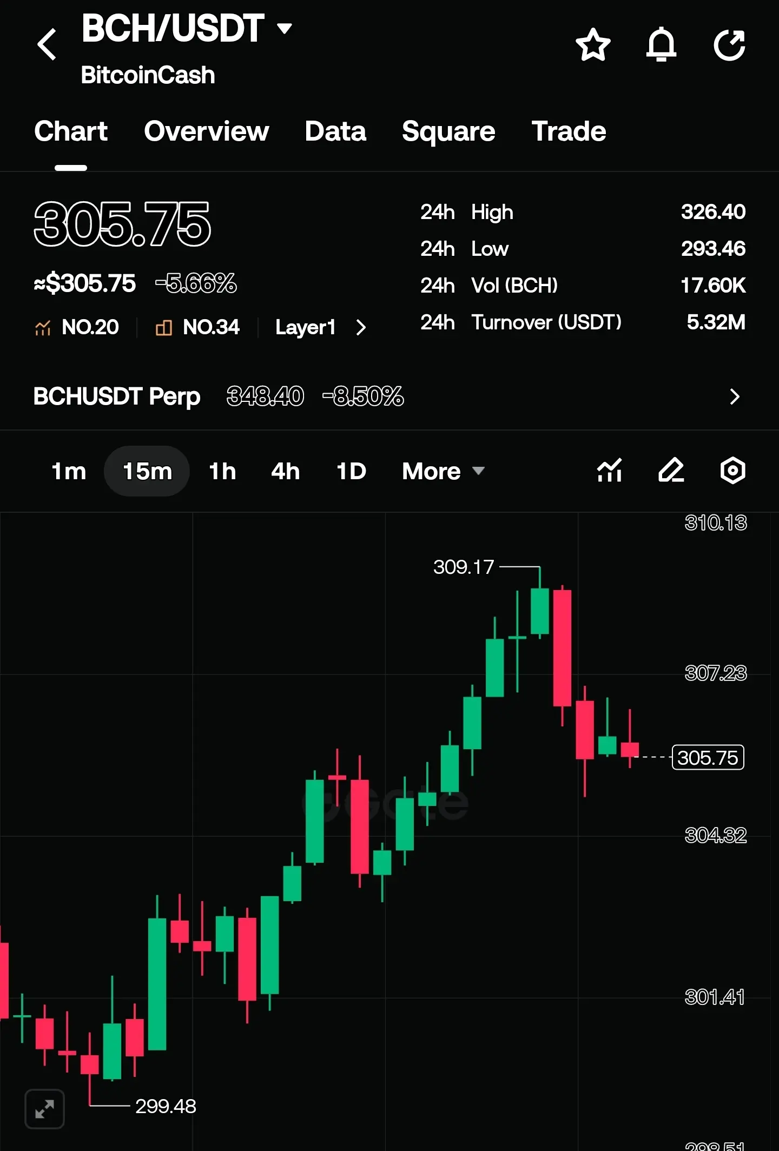Switch to the Overview tab

point(207,131)
